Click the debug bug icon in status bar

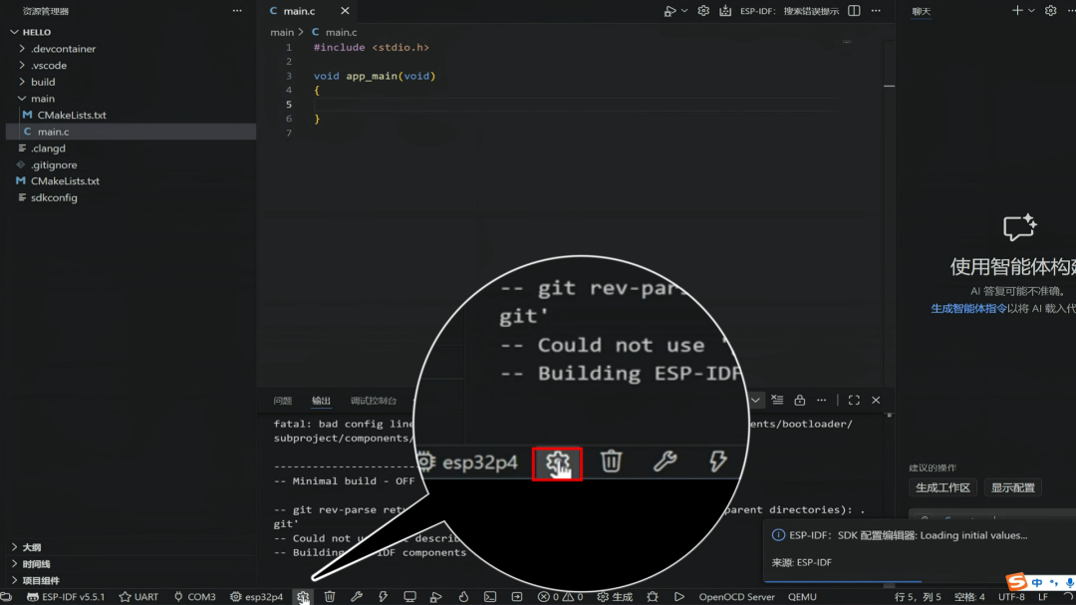(653, 597)
